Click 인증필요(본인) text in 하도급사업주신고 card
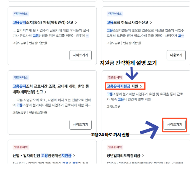 (x=132, y=43)
